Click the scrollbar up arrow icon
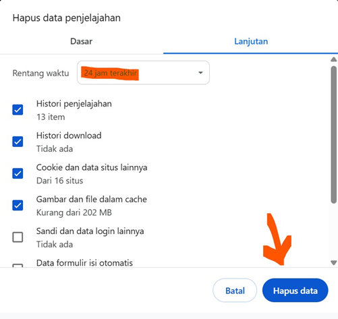The image size is (338, 319). pos(334,59)
